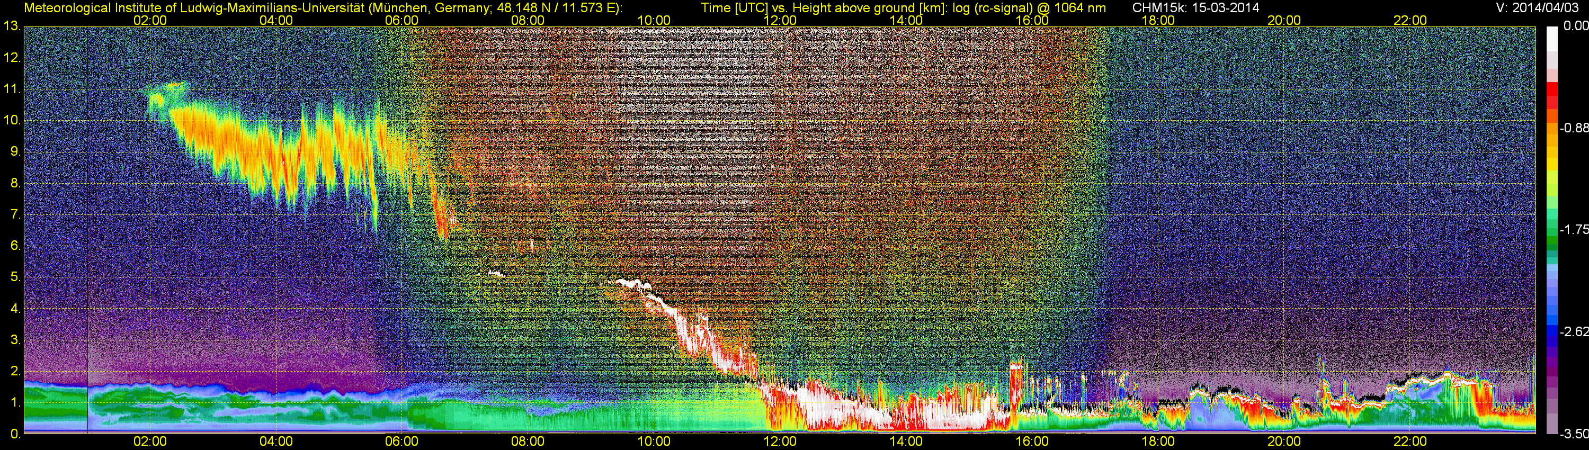Screen dimensions: 1589x450
Task: Click the '7.' height axis label
Action: point(15,214)
